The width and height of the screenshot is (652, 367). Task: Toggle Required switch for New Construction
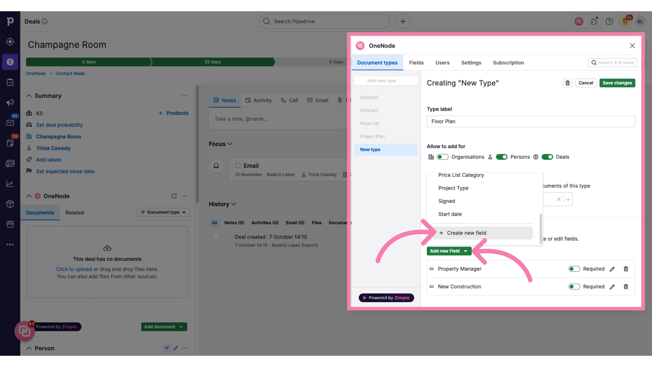(x=574, y=286)
